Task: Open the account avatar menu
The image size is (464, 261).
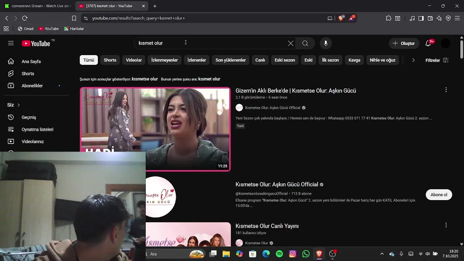Action: pyautogui.click(x=446, y=43)
